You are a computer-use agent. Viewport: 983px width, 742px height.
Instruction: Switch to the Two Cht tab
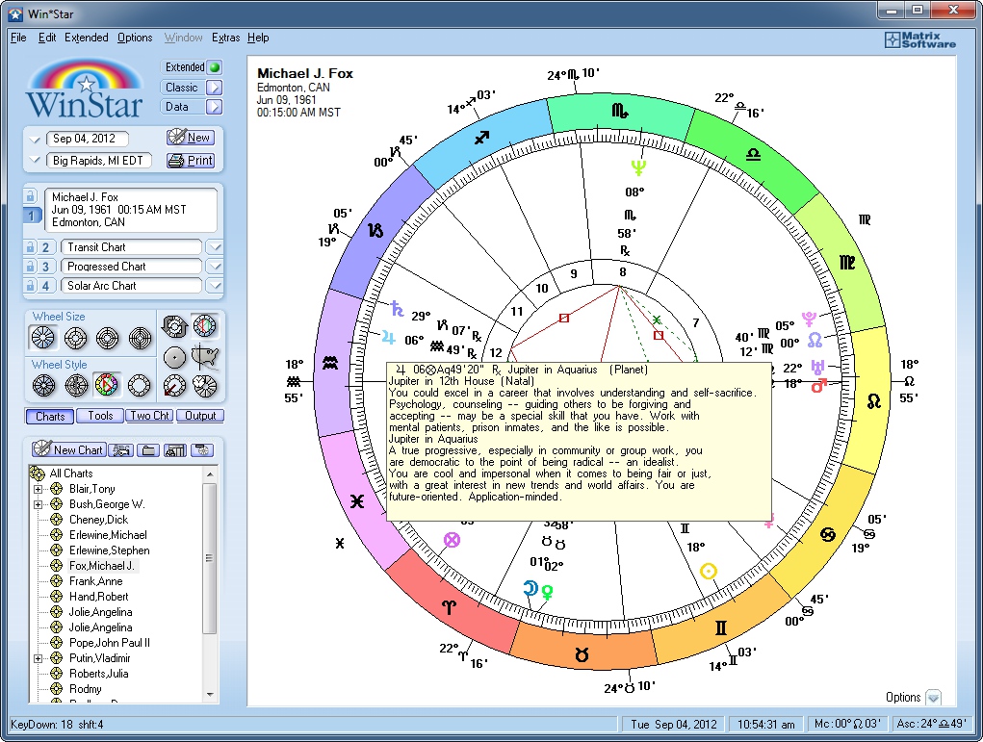coord(150,416)
